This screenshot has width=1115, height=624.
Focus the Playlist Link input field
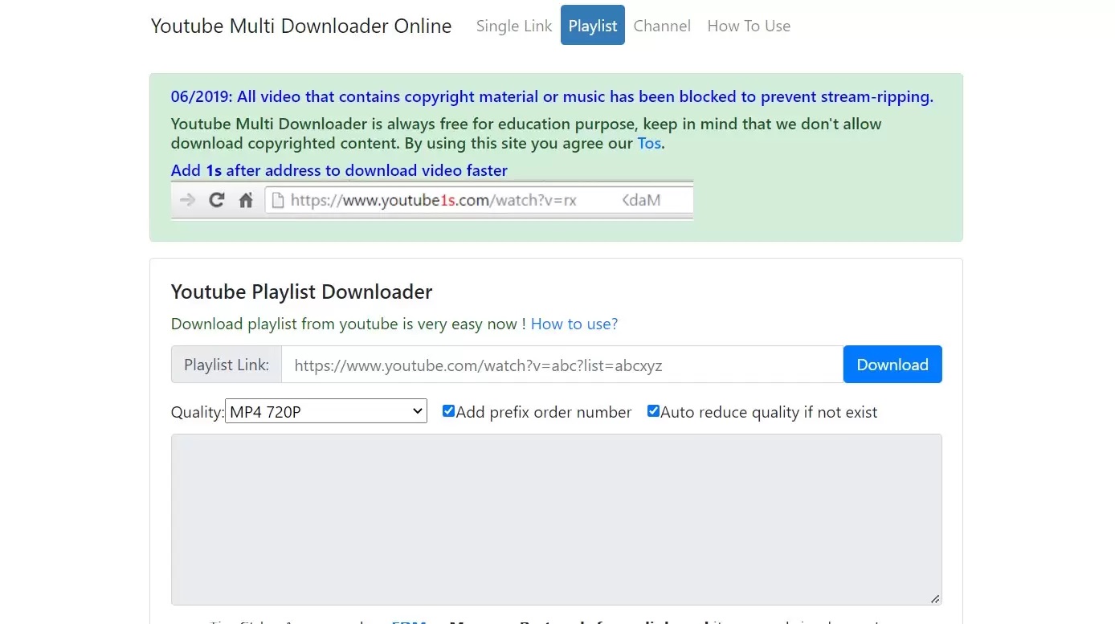[x=562, y=365]
